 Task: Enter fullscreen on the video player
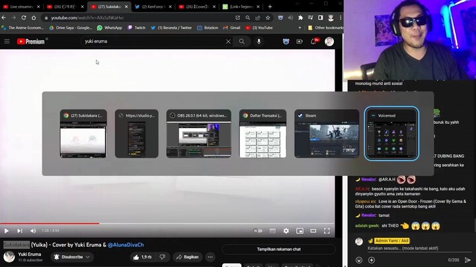(x=327, y=231)
